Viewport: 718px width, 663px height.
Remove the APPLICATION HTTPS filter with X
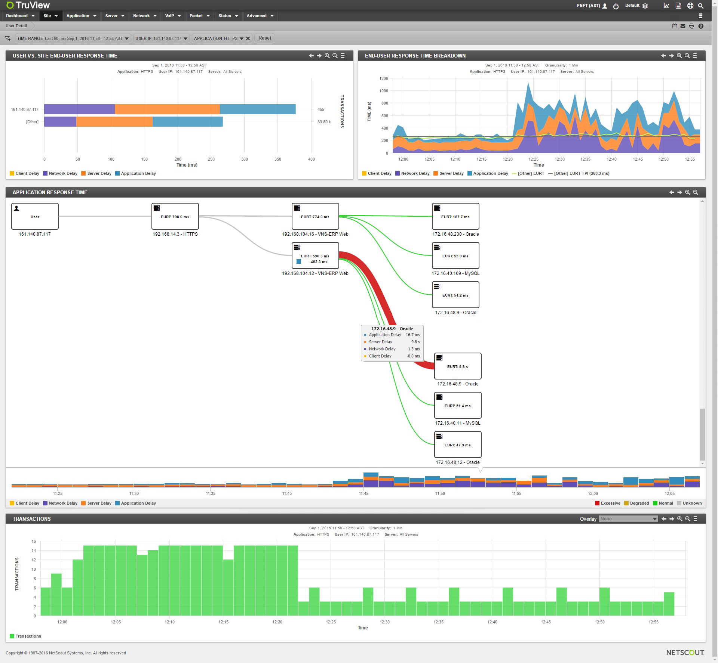[x=248, y=38]
